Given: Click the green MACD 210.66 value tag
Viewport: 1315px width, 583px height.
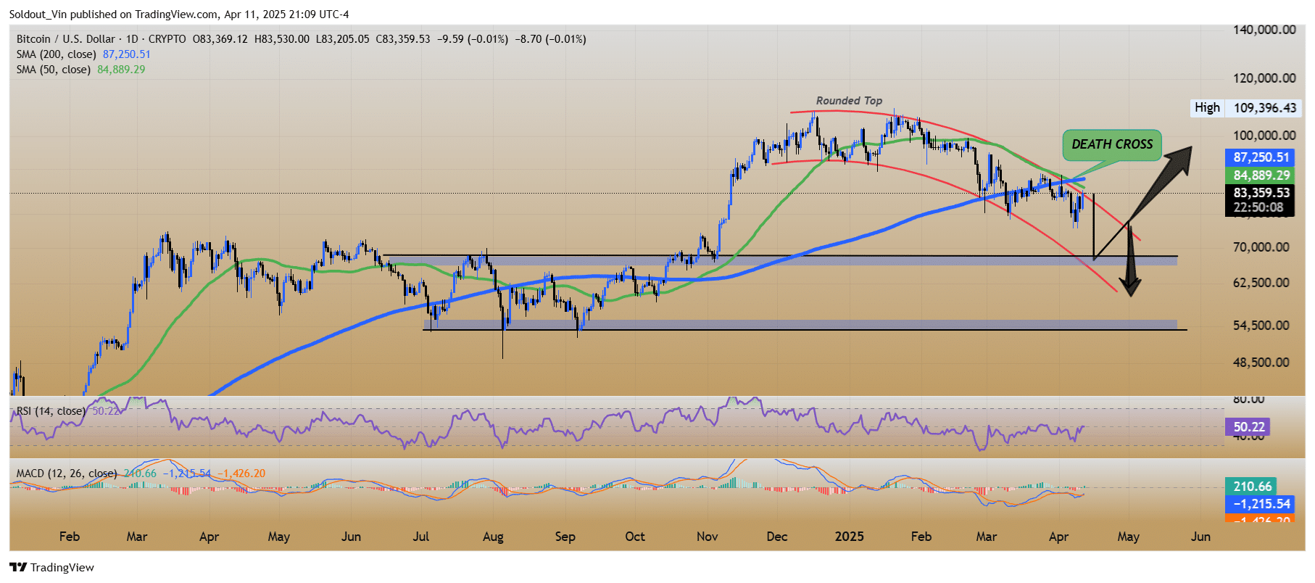Looking at the screenshot, I should point(1251,487).
